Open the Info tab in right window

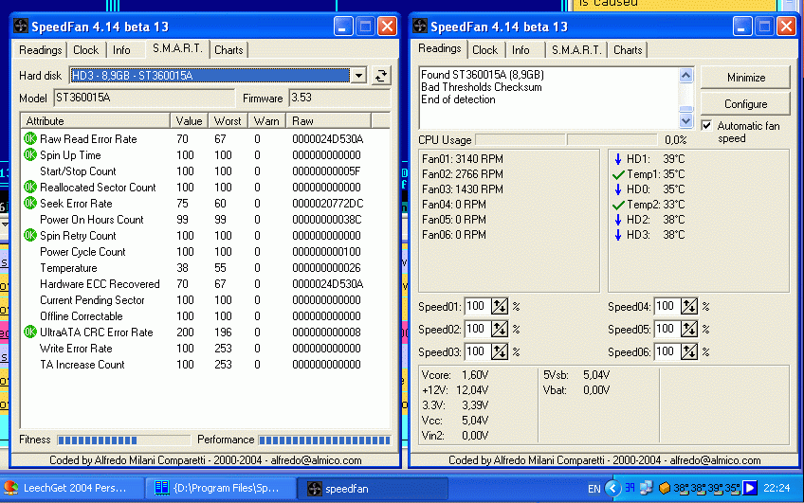521,50
